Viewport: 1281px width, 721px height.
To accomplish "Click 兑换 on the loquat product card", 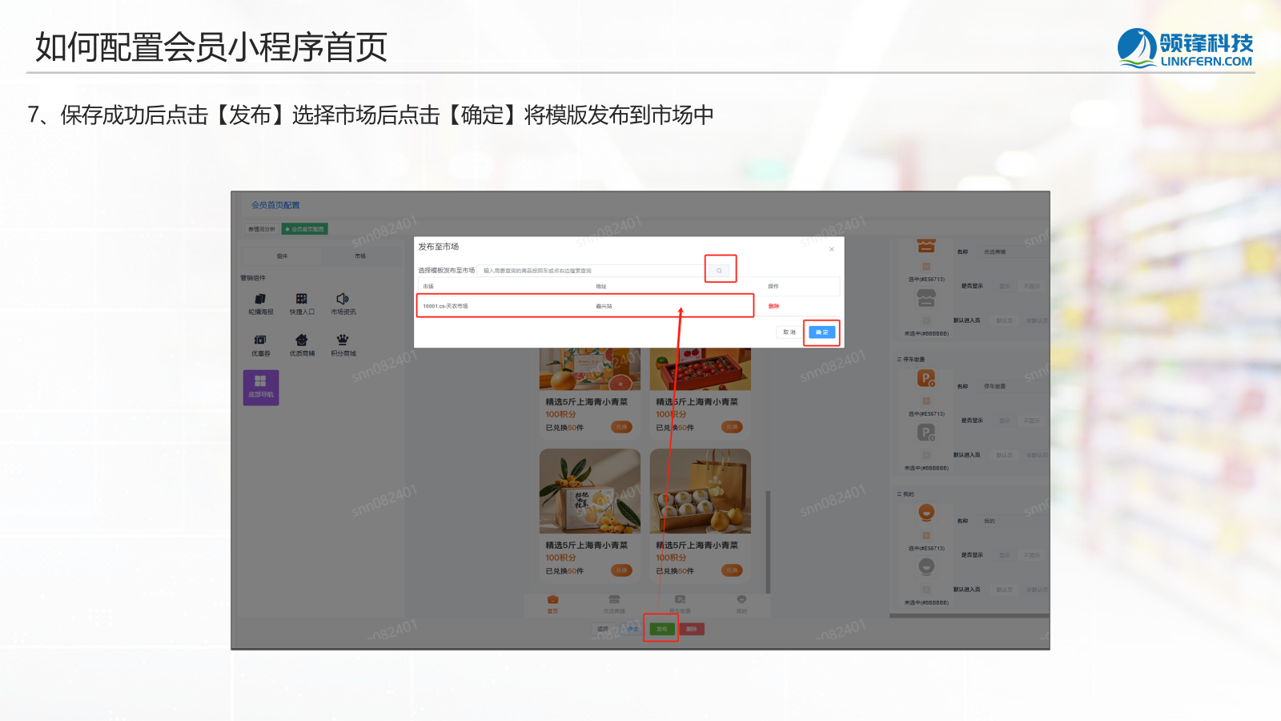I will pyautogui.click(x=621, y=570).
